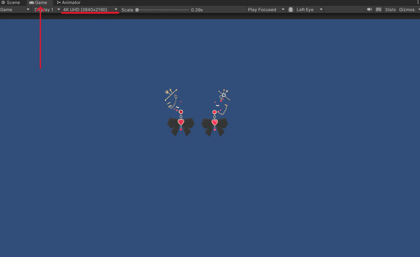The image size is (420, 257).
Task: Open the Display 1 dropdown
Action: [47, 9]
